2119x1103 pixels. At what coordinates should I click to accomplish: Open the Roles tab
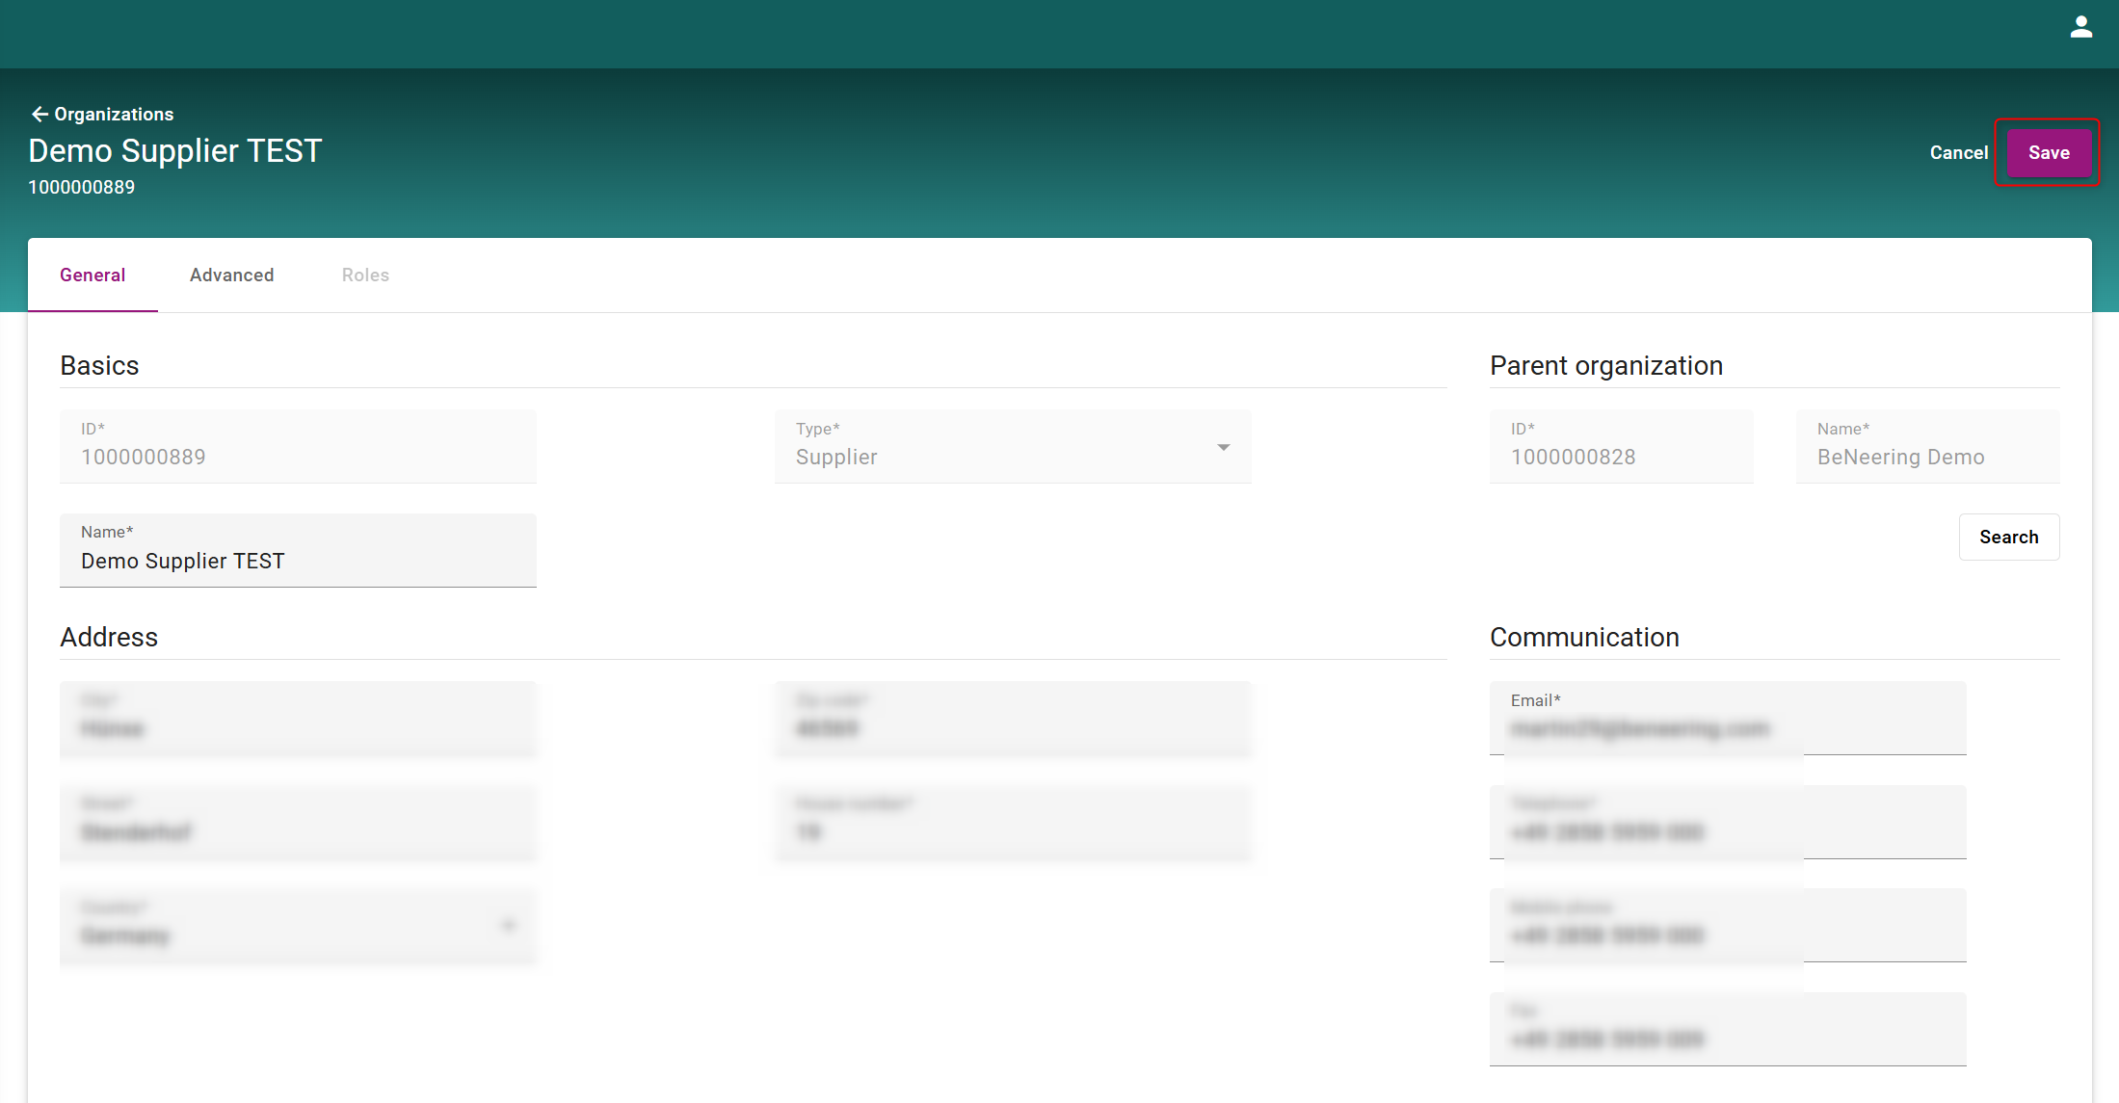[x=365, y=275]
